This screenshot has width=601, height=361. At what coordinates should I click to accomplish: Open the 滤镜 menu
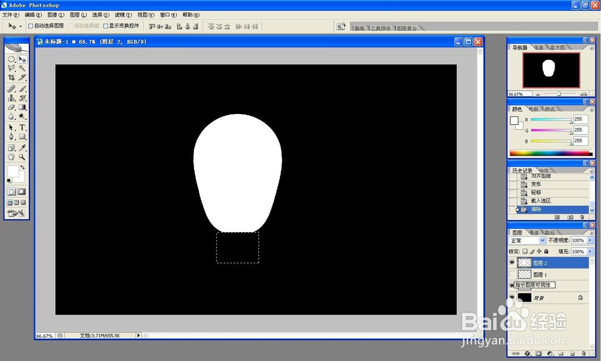point(123,15)
